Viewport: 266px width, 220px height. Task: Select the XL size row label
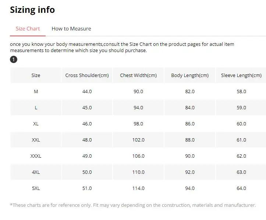[36, 124]
